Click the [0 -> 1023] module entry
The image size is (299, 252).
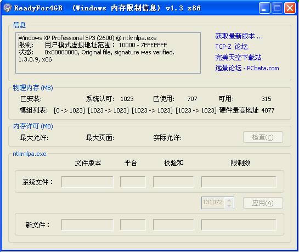[69, 110]
